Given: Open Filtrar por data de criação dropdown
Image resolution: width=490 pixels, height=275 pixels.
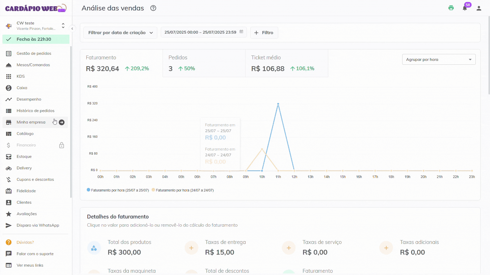Looking at the screenshot, I should pyautogui.click(x=120, y=33).
